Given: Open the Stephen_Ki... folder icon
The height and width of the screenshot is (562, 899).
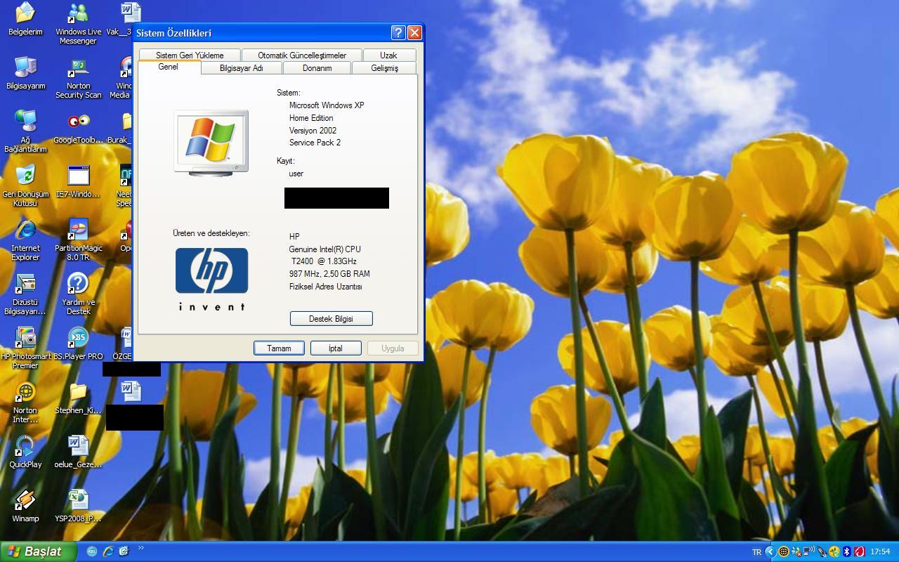Looking at the screenshot, I should pyautogui.click(x=78, y=398).
